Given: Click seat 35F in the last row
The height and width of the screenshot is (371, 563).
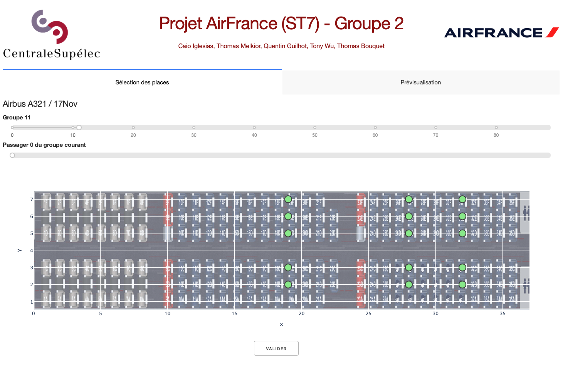Looking at the screenshot, I should pyautogui.click(x=512, y=202).
